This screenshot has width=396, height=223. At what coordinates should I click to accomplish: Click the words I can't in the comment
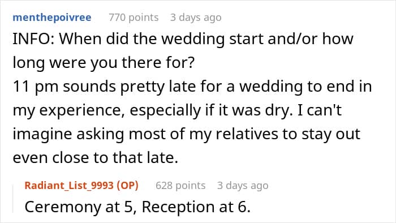tap(320, 110)
